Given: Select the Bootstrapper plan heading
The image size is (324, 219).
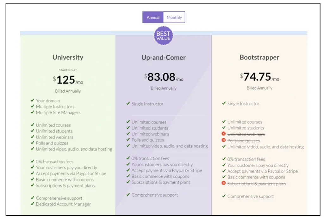Looking at the screenshot, I should (259, 58).
